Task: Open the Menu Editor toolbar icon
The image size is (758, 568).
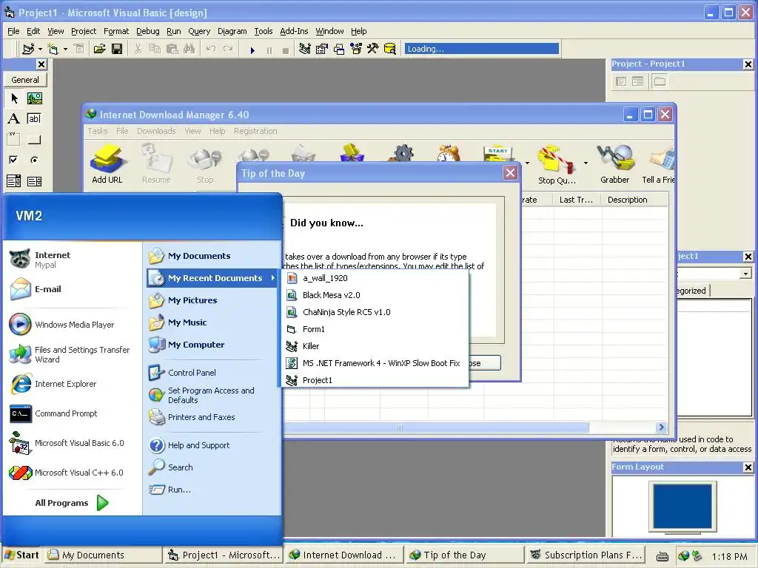Action: click(78, 49)
